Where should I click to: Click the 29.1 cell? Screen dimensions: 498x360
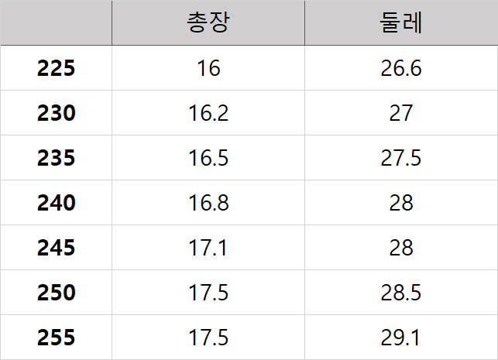tap(401, 338)
